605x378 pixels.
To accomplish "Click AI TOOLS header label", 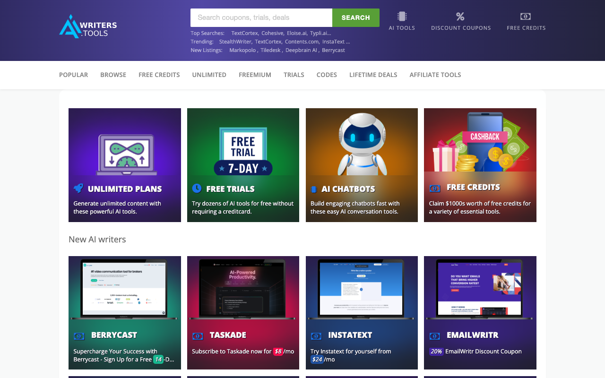I will 402,28.
